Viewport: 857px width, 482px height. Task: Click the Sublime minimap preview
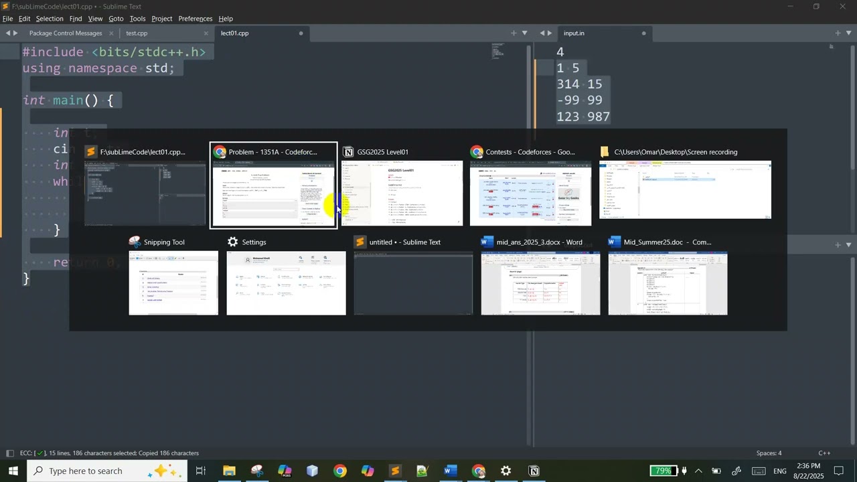[x=498, y=51]
